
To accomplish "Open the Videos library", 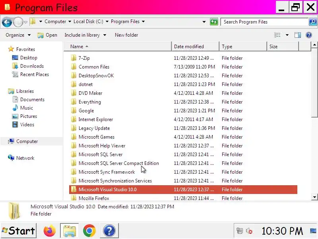I will tap(23, 125).
